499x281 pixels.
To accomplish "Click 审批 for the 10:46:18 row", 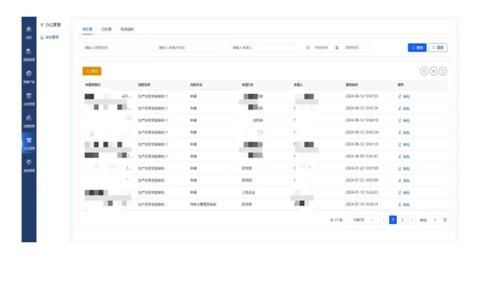I will click(404, 121).
